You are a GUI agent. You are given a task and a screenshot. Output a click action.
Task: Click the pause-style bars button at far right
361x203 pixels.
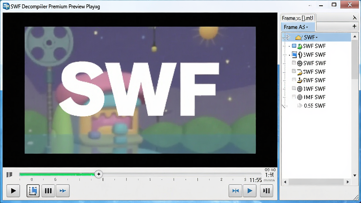tap(267, 191)
